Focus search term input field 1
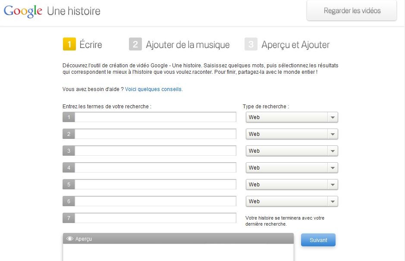Image resolution: width=405 pixels, height=261 pixels. 155,117
